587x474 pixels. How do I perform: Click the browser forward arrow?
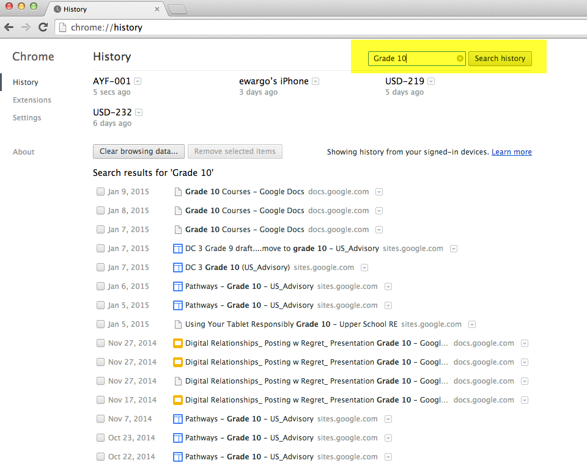26,27
